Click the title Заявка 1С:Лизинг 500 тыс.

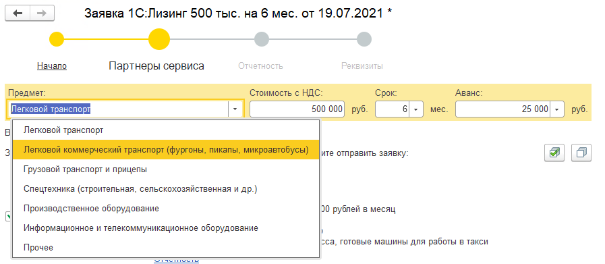[x=238, y=14]
